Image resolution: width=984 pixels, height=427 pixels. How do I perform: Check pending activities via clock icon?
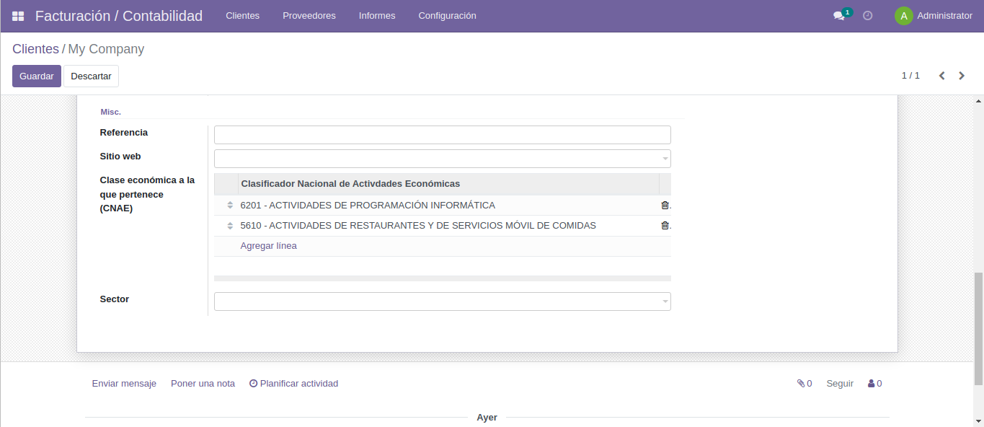pos(867,15)
